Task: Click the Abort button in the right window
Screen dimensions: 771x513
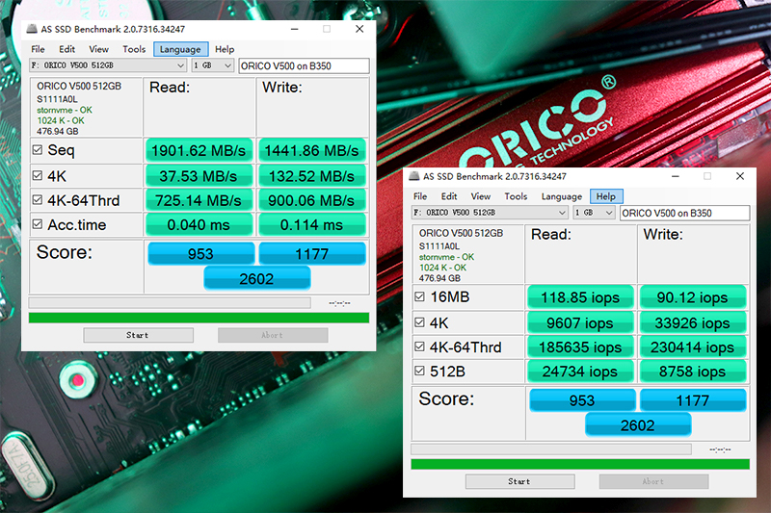Action: (x=654, y=481)
